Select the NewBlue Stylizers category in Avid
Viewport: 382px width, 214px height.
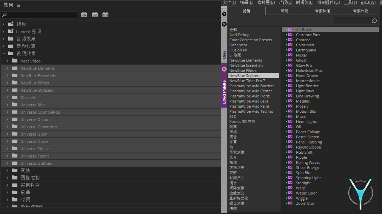pos(254,75)
